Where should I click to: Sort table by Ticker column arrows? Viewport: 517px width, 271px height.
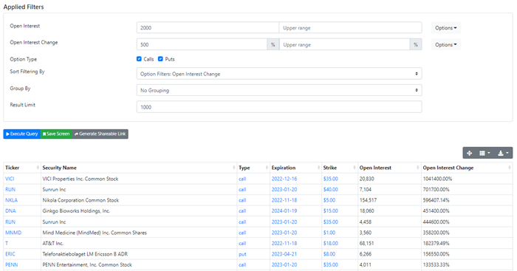click(38, 168)
